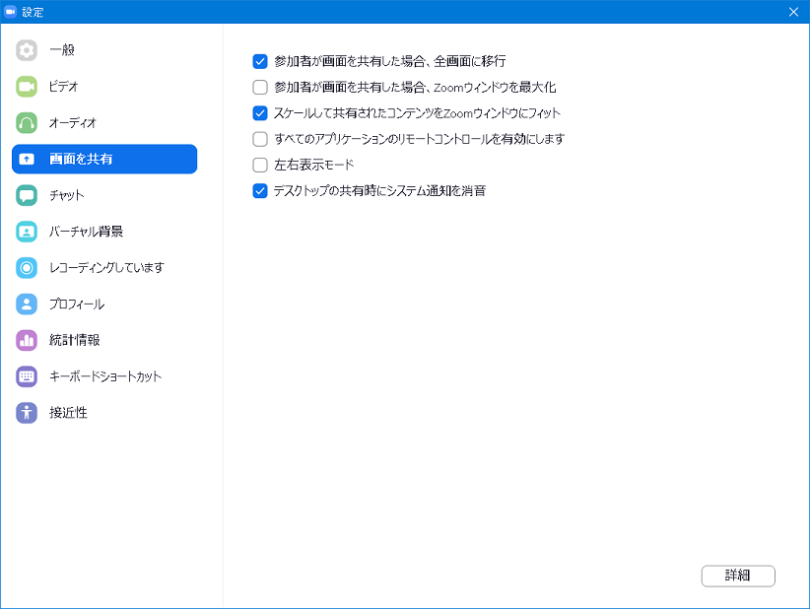Click the デスクトップの共有時にシステム通知を消音 label

point(379,190)
